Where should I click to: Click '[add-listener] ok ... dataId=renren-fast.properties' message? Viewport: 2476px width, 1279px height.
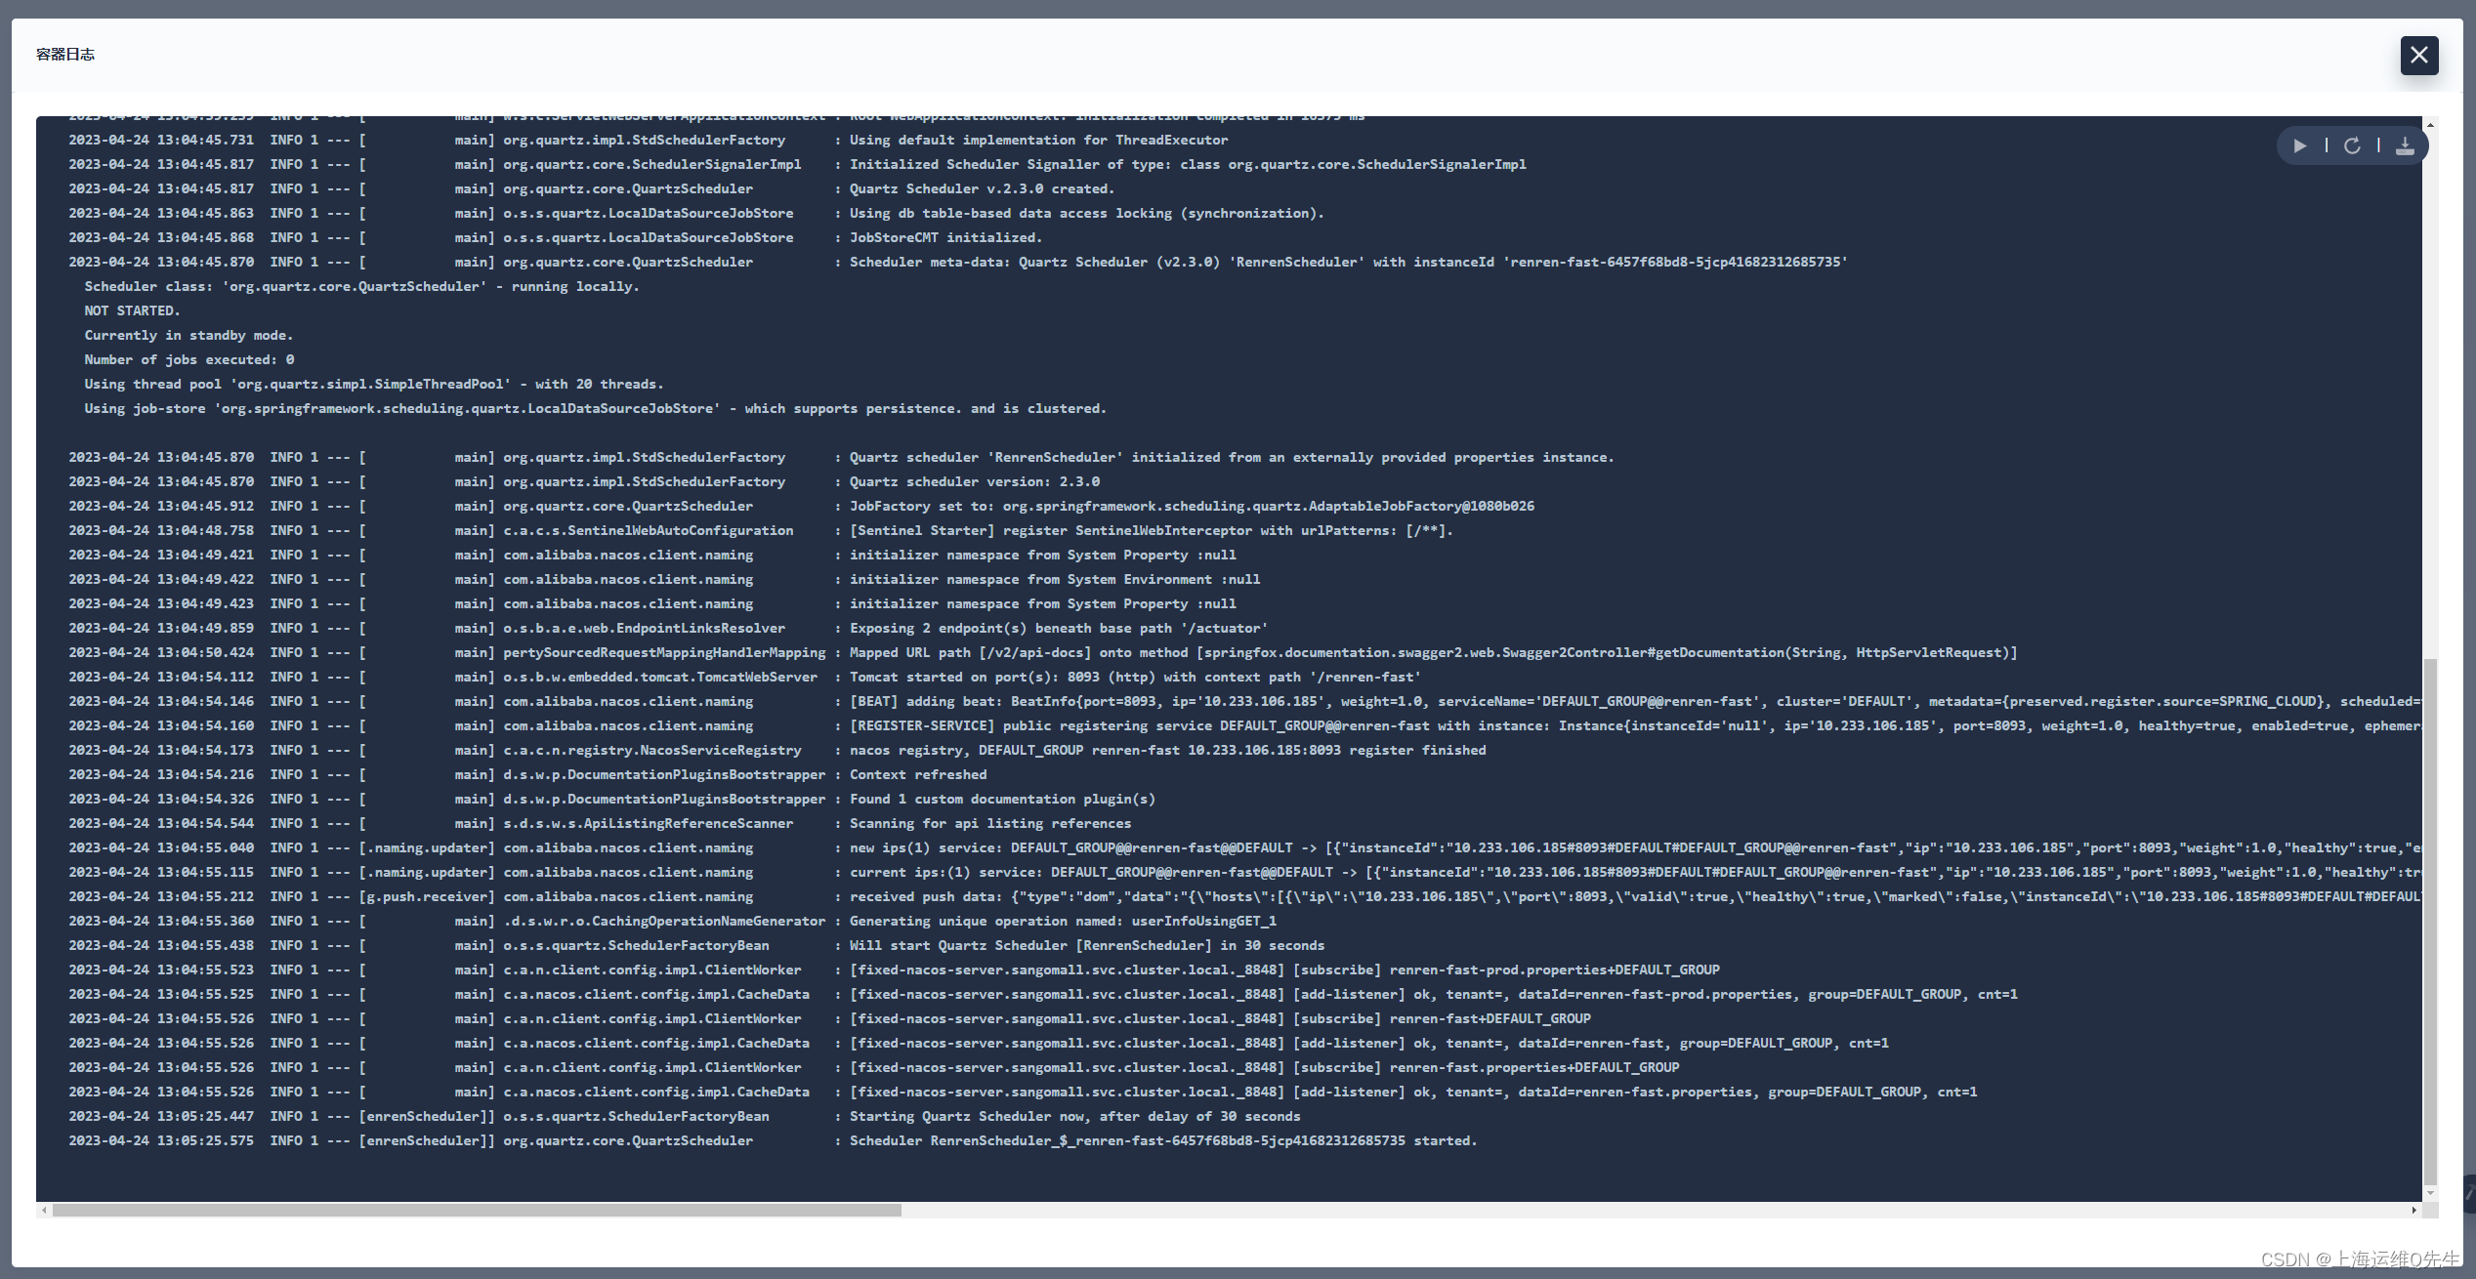coord(1413,1092)
